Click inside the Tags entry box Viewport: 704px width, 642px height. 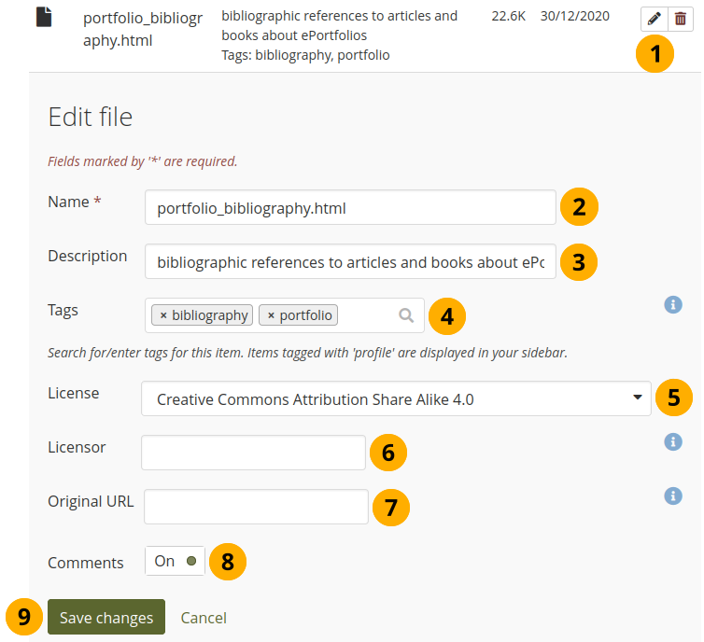pyautogui.click(x=369, y=315)
